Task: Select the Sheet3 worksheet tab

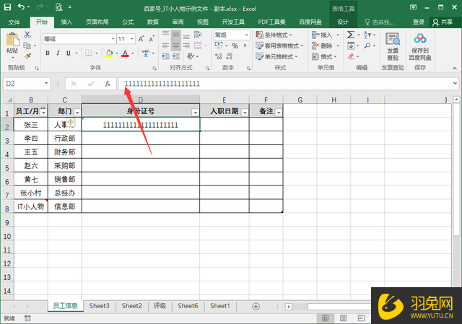Action: point(100,306)
